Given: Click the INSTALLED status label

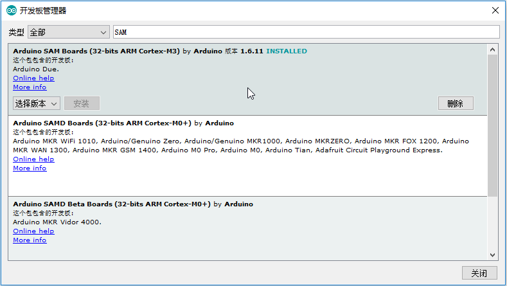Looking at the screenshot, I should [x=287, y=51].
